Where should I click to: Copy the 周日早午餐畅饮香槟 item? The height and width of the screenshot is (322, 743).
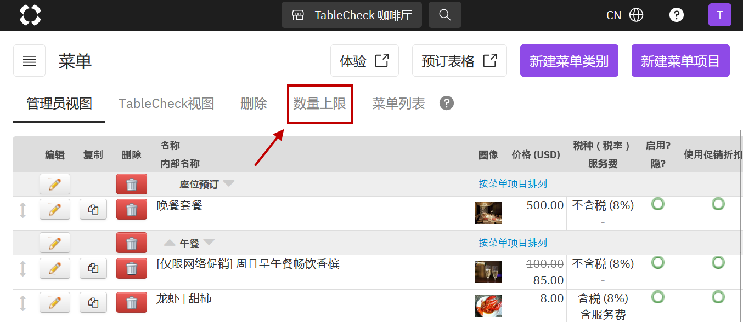point(93,268)
